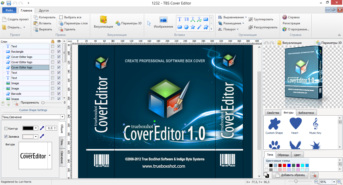Select the rectangle shape tool
The width and height of the screenshot is (343, 185).
206,19
